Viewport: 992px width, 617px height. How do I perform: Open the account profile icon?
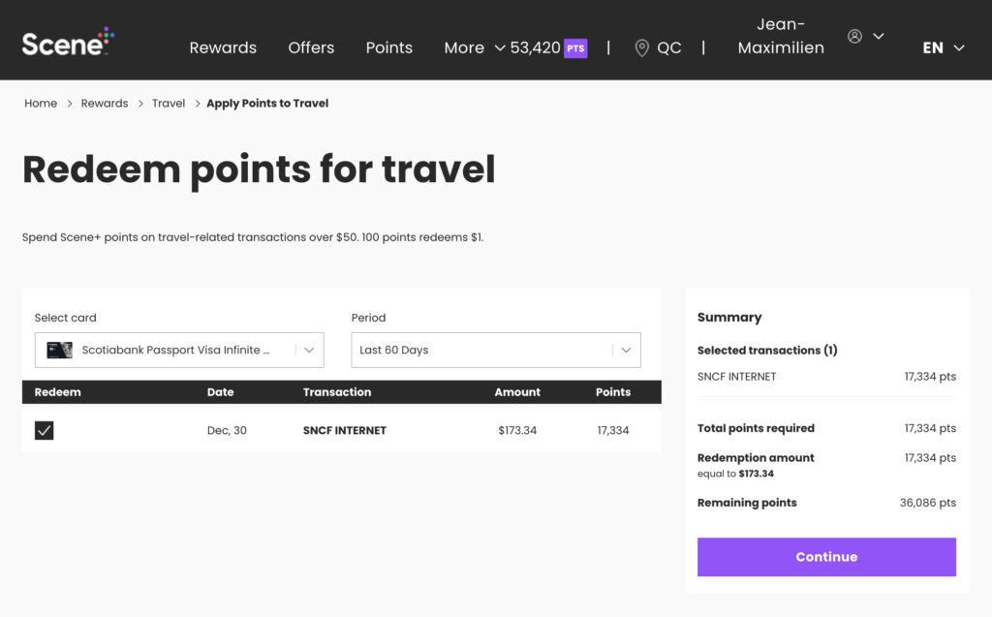point(855,36)
